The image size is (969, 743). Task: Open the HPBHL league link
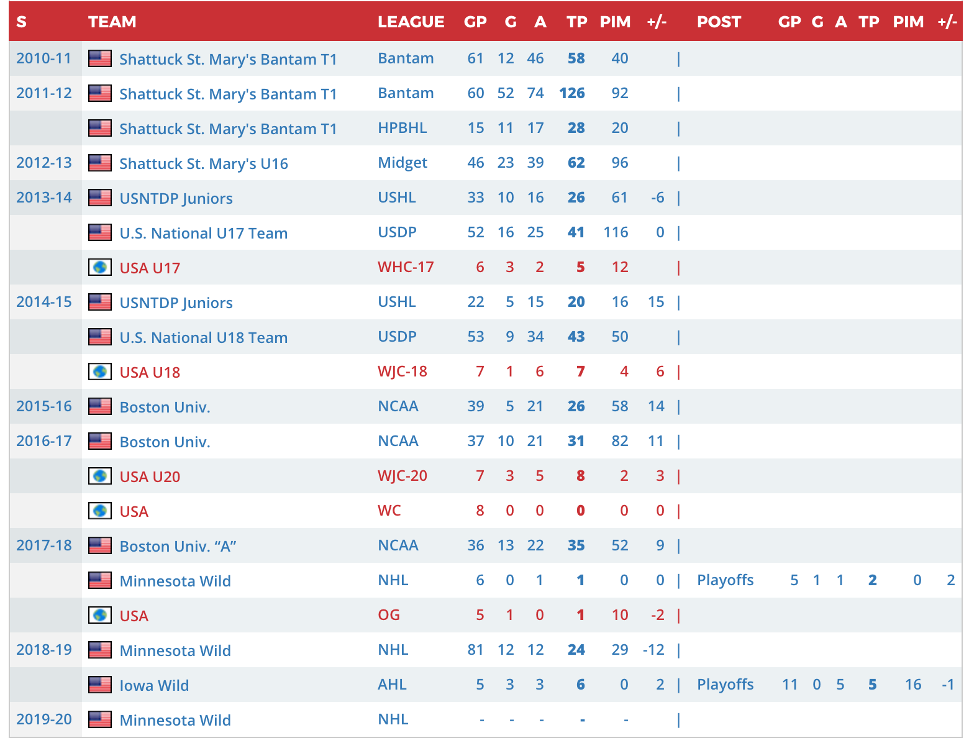pyautogui.click(x=402, y=128)
